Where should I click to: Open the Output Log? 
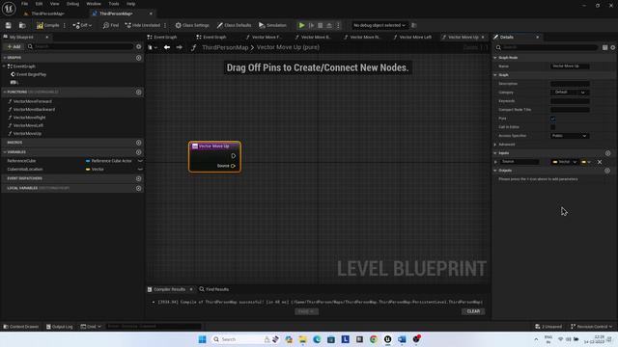59,327
